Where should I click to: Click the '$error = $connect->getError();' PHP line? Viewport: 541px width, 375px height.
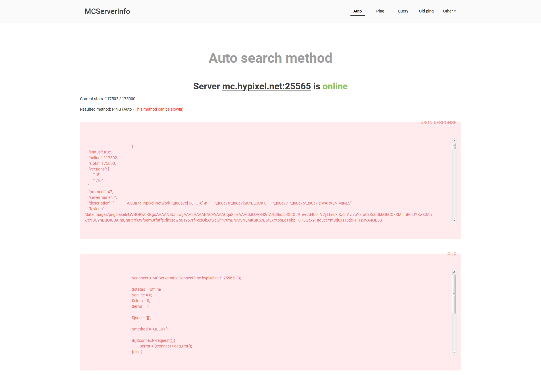166,346
